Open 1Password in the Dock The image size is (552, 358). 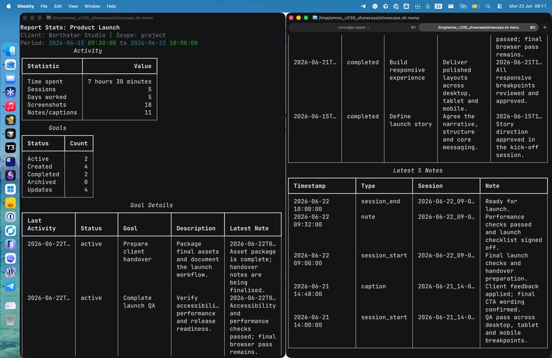click(x=10, y=217)
